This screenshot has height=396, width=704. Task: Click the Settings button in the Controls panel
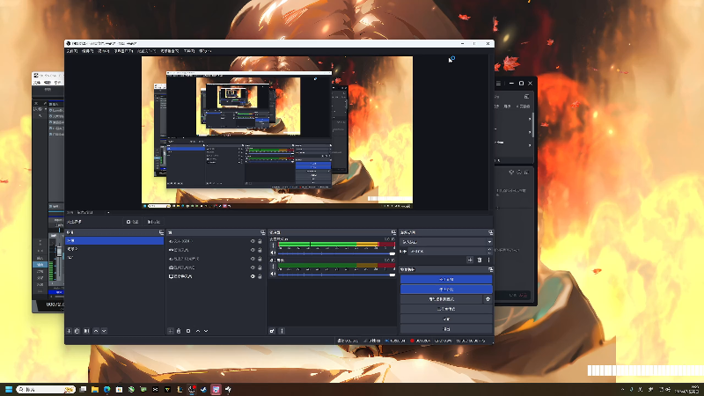[446, 319]
